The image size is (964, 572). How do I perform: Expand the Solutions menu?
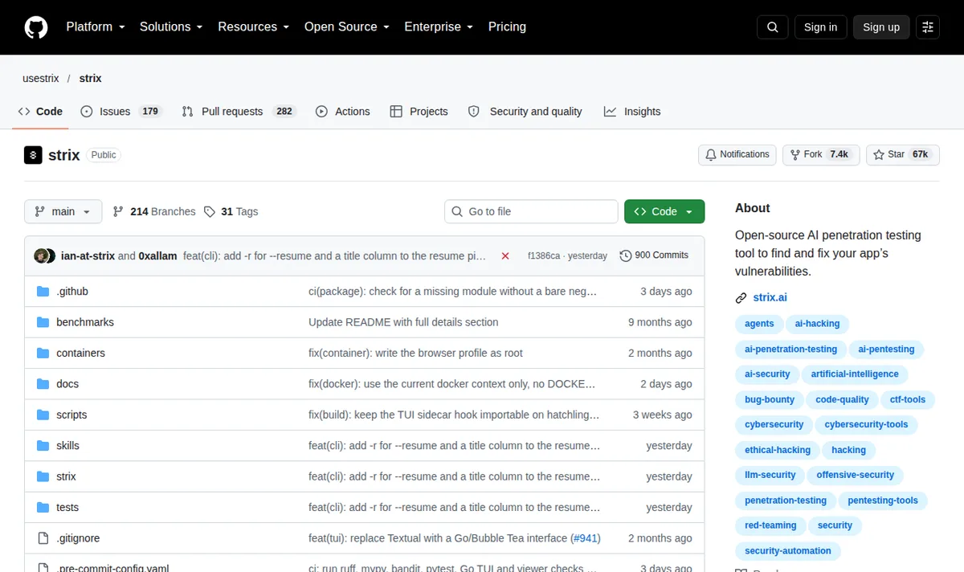click(171, 27)
